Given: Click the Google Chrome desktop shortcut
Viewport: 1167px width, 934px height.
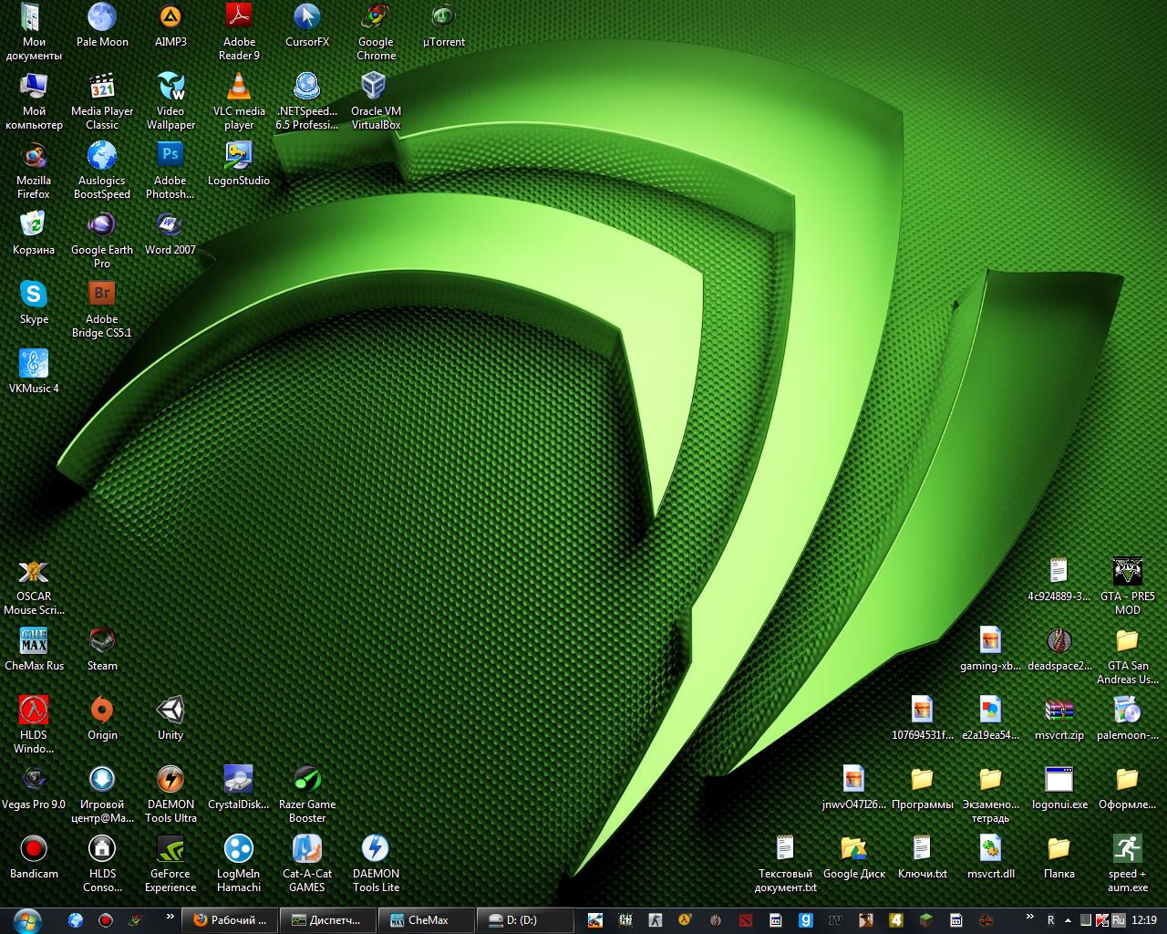Looking at the screenshot, I should point(376,32).
